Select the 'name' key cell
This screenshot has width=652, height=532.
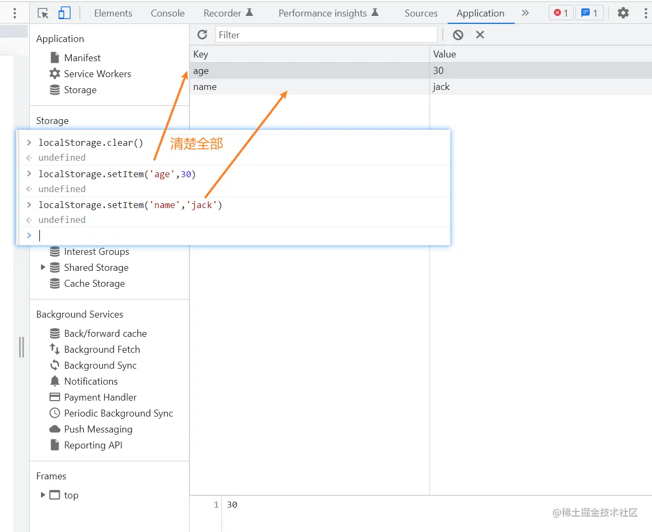310,87
